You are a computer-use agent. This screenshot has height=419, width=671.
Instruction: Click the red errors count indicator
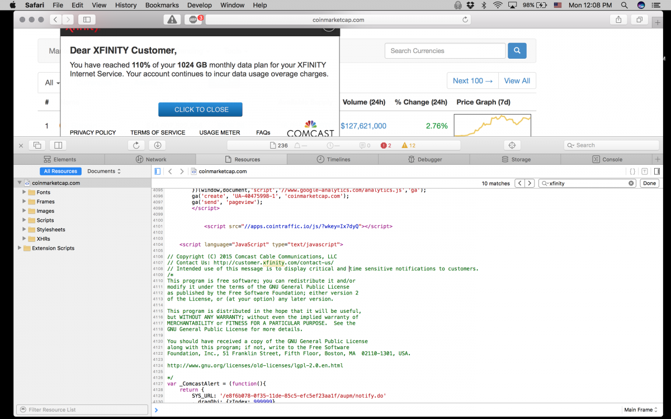pos(386,145)
